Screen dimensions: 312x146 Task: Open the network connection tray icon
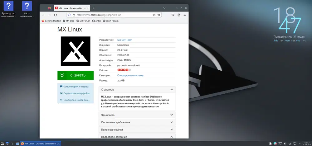(295, 144)
